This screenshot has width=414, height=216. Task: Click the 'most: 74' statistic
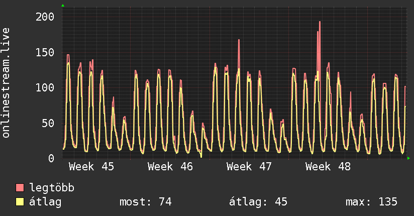145,202
